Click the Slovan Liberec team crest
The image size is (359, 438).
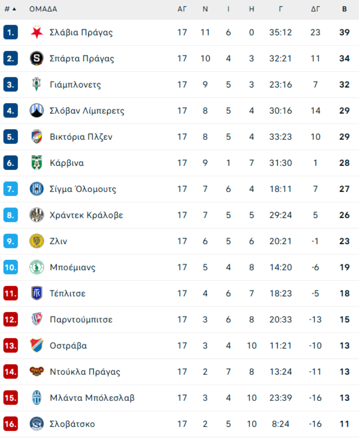(x=37, y=111)
